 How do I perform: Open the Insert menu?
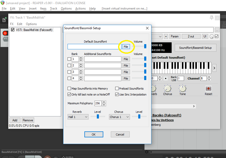[33, 9]
